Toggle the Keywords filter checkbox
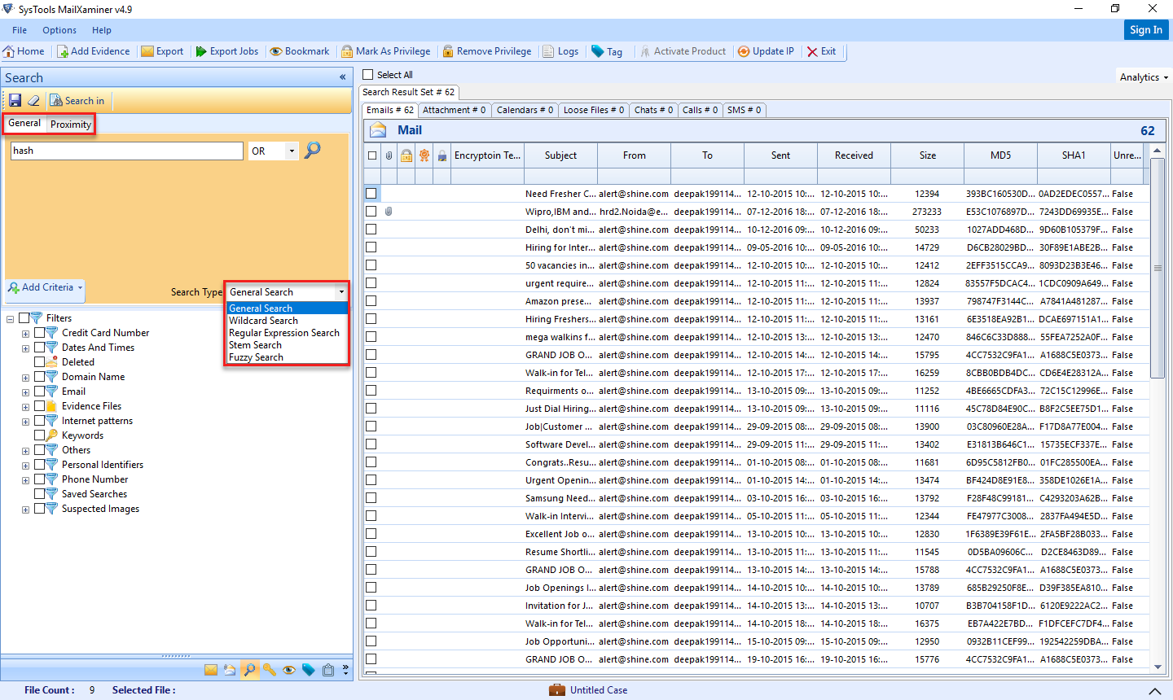This screenshot has width=1173, height=700. click(38, 435)
